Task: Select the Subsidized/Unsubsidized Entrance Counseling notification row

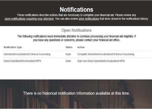Action: 76,54
